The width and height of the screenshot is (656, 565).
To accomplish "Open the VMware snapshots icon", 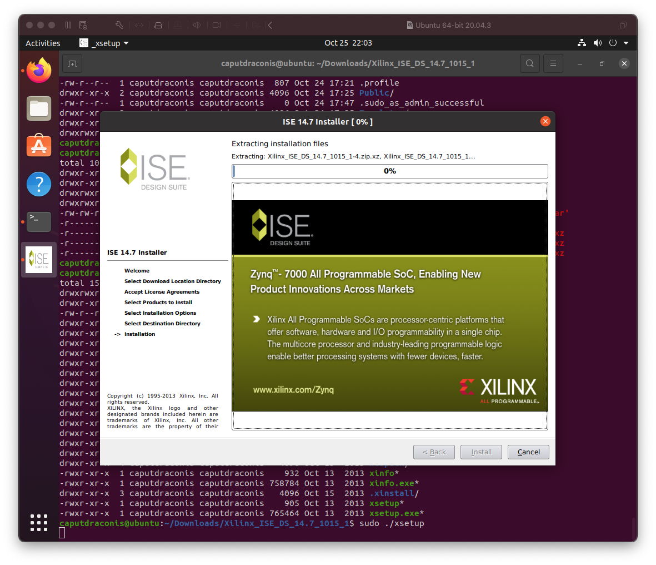I will (x=83, y=25).
